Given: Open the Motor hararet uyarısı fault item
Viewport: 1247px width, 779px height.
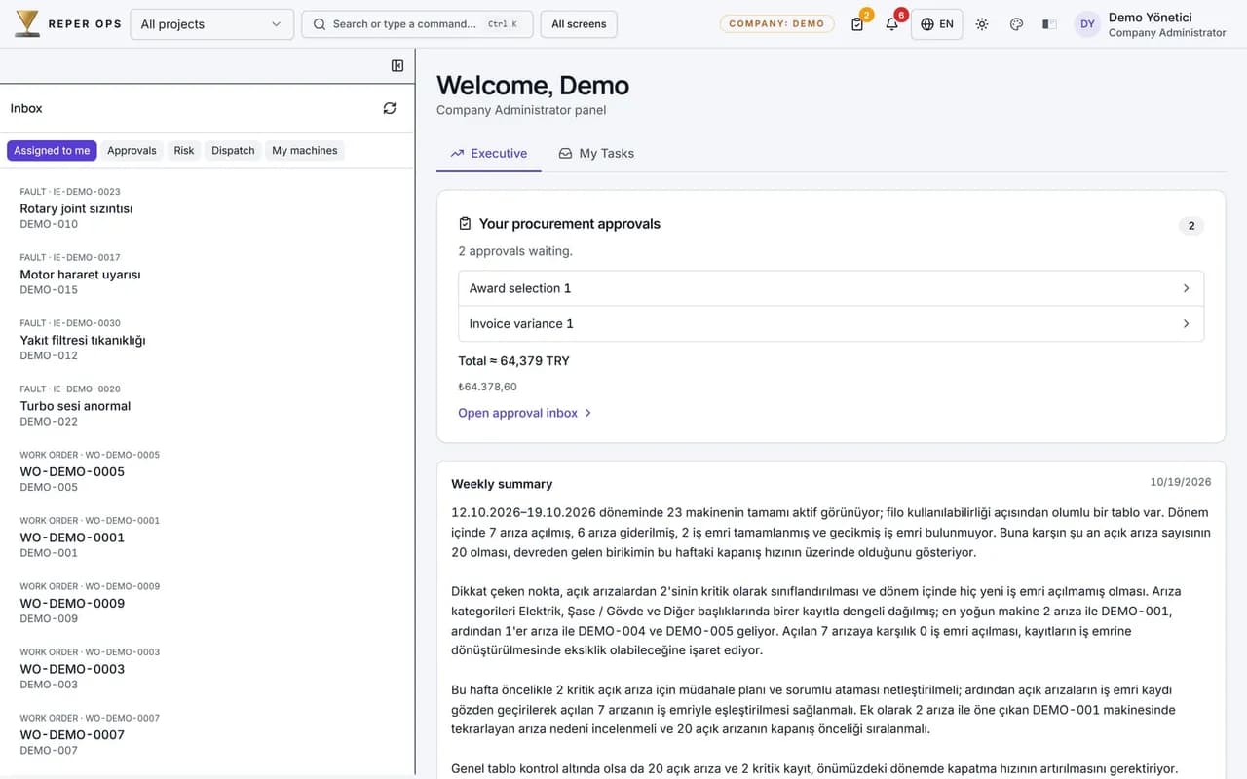Looking at the screenshot, I should [x=208, y=274].
